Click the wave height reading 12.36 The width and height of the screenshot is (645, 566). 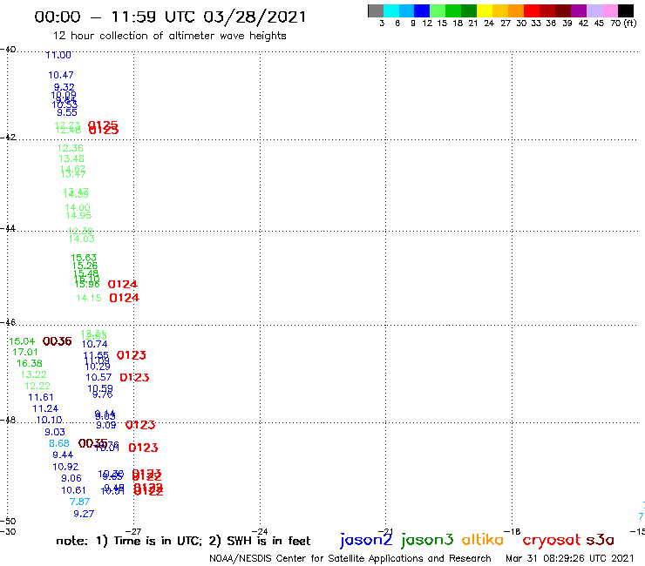point(71,148)
